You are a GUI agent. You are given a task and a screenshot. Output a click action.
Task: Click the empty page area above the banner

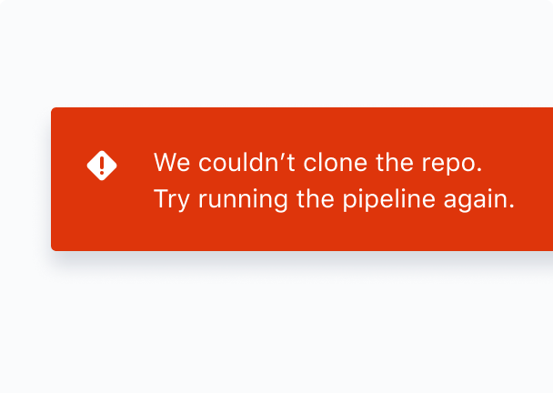[276, 53]
